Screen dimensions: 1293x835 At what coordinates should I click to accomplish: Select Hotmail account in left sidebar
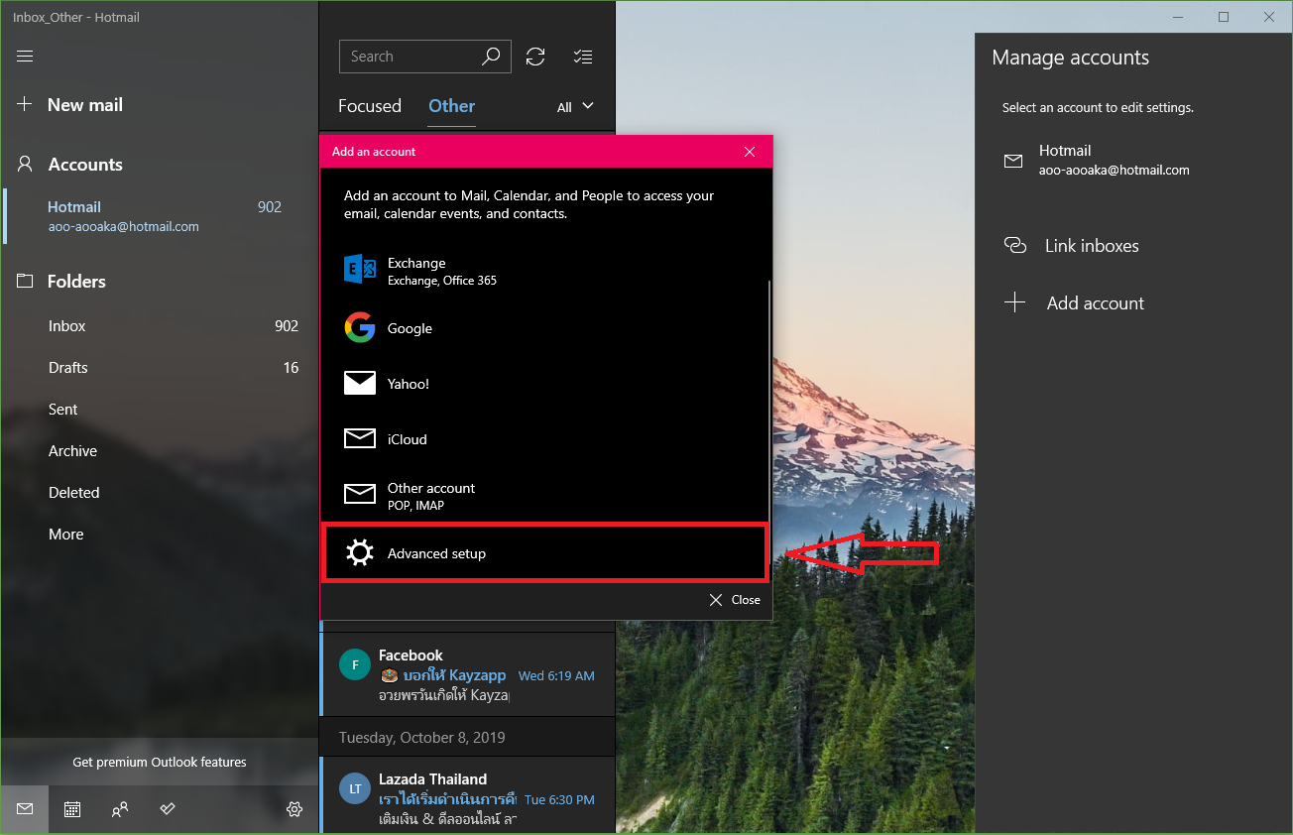159,216
